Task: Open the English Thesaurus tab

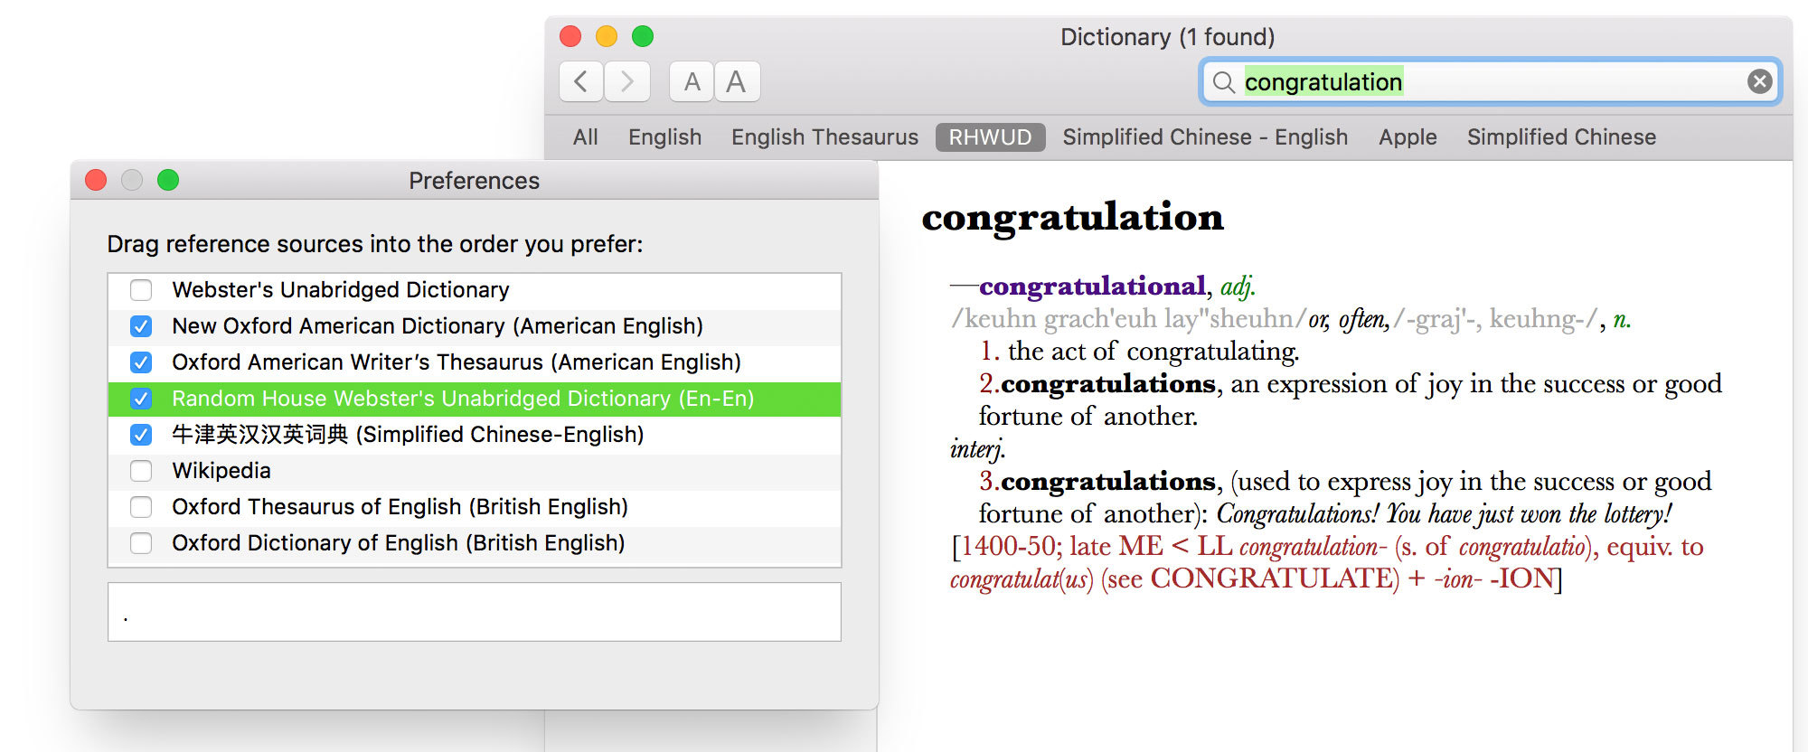Action: point(824,137)
